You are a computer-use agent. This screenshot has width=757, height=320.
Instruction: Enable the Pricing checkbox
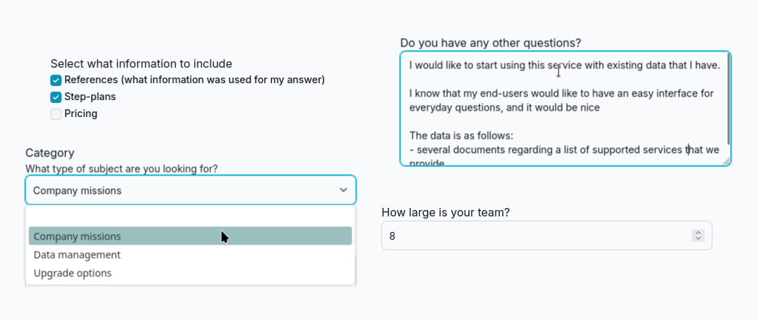coord(56,114)
